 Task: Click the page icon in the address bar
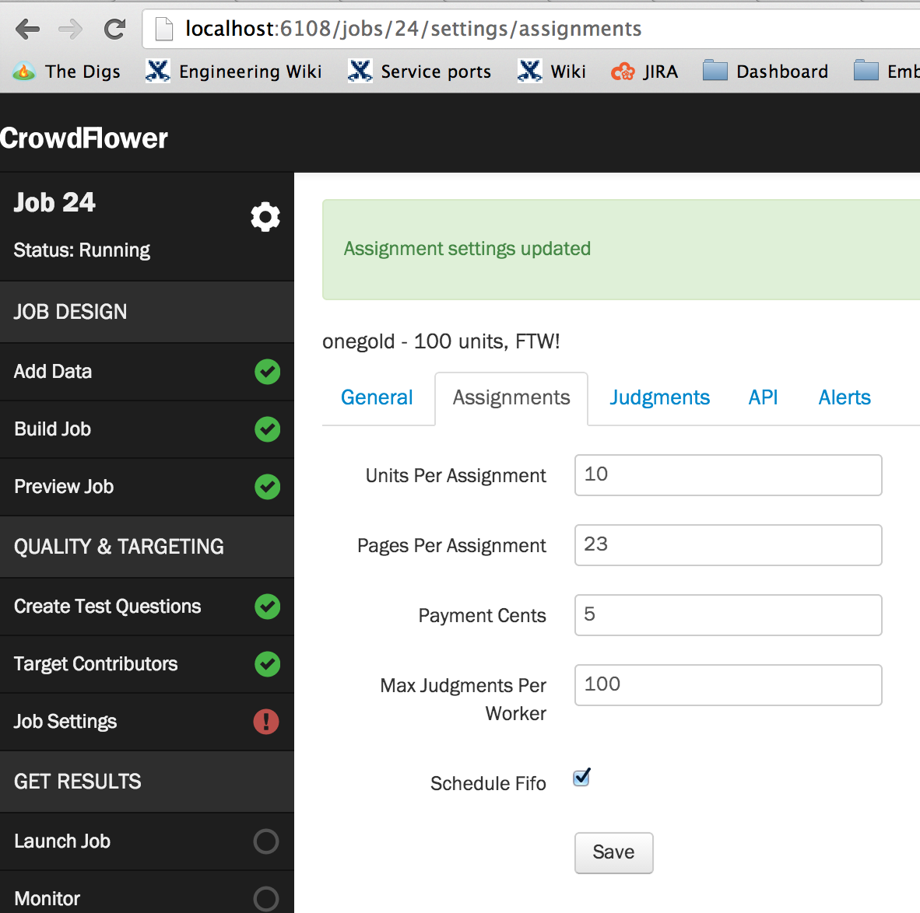163,29
